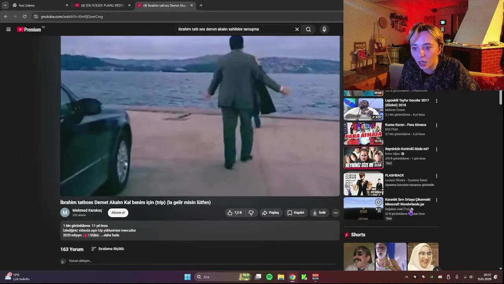Viewport: 504px width, 284px height.
Task: Dislike the video with thumbs-down button
Action: [251, 213]
